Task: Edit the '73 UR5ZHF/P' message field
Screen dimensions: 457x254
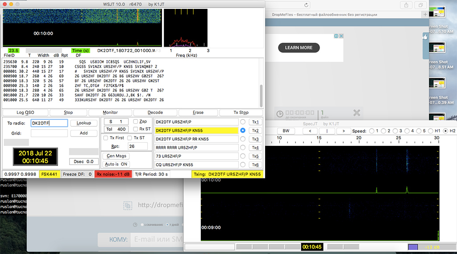Action: (196, 156)
